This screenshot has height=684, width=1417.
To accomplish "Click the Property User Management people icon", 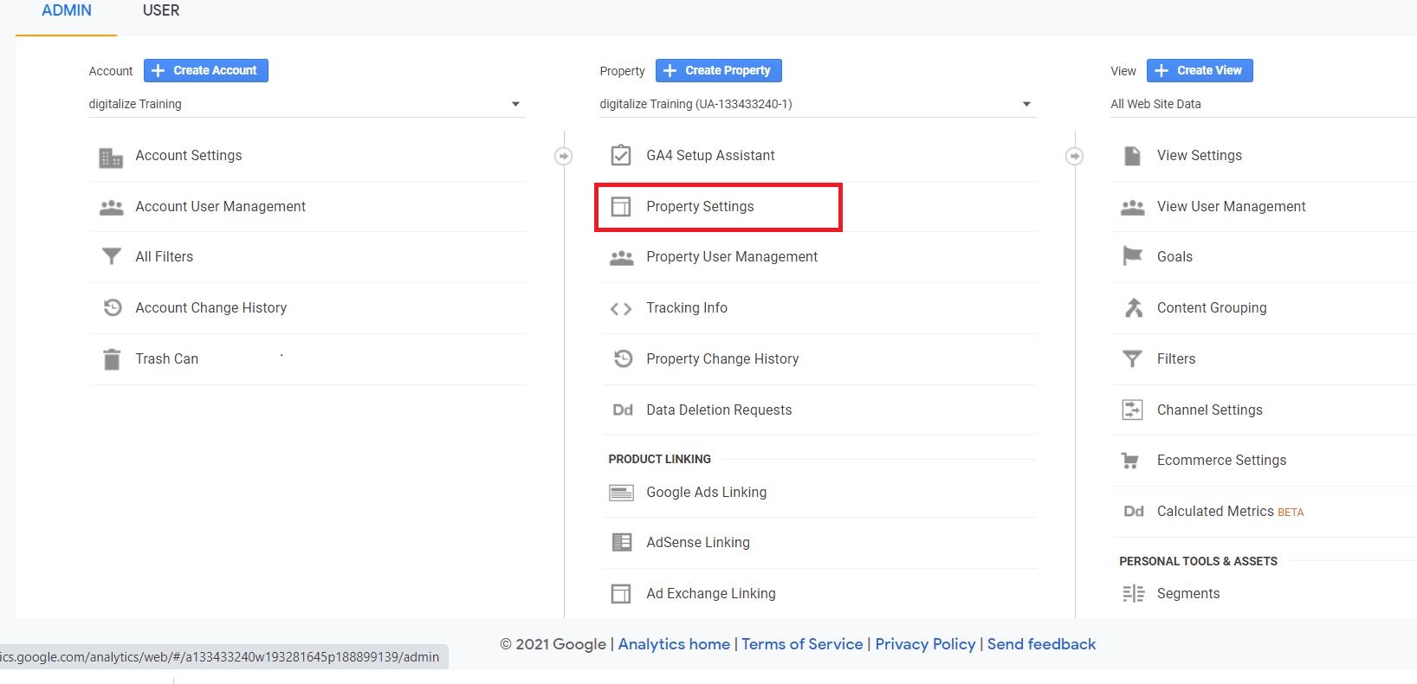I will [622, 258].
